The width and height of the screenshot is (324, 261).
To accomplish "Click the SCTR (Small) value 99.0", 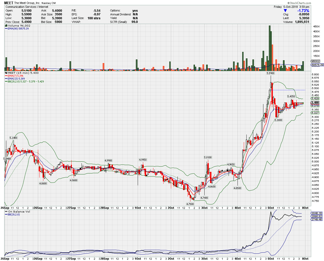I will pos(135,22).
